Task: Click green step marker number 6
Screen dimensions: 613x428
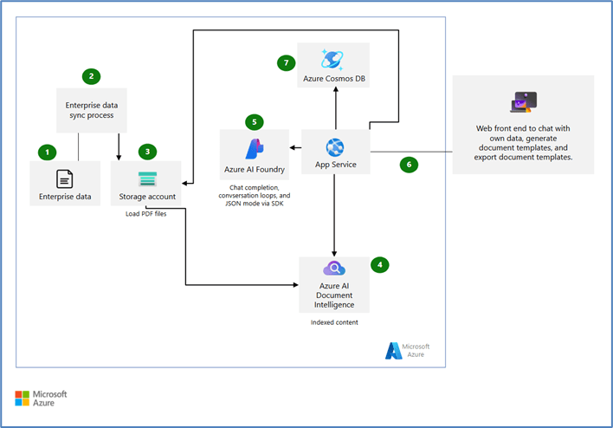Action: (409, 164)
